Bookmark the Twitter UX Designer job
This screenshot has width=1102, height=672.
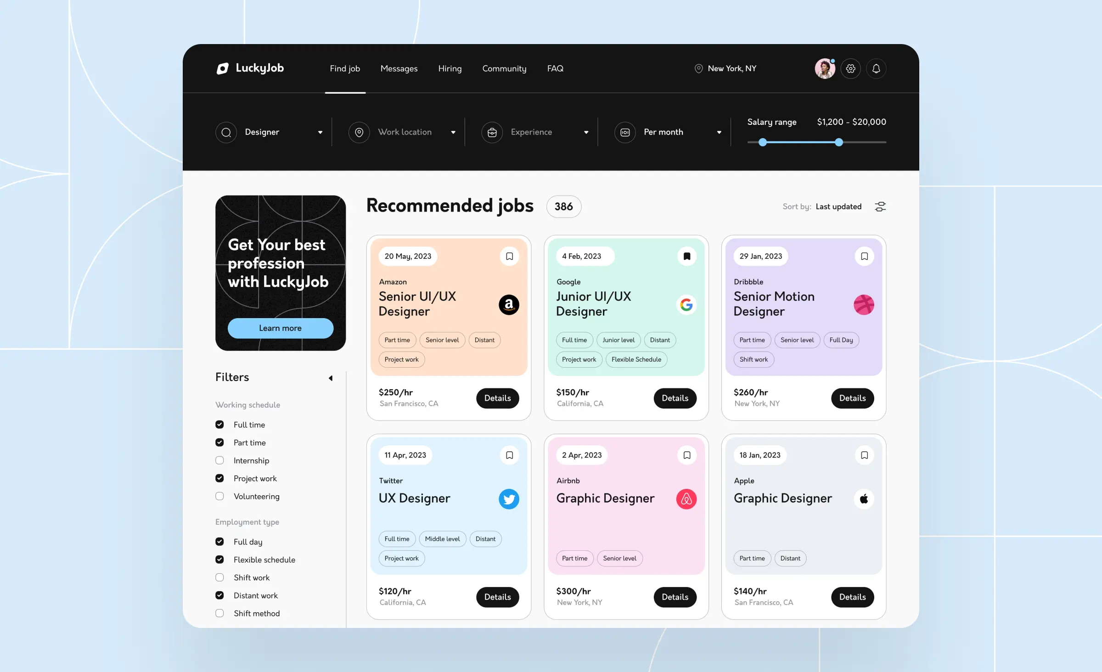(x=509, y=455)
